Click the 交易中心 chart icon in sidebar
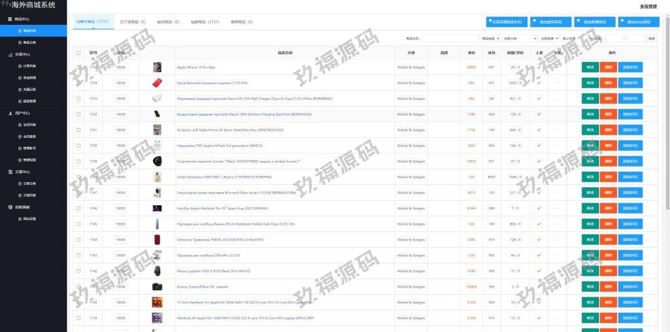The width and height of the screenshot is (670, 332). (10, 54)
